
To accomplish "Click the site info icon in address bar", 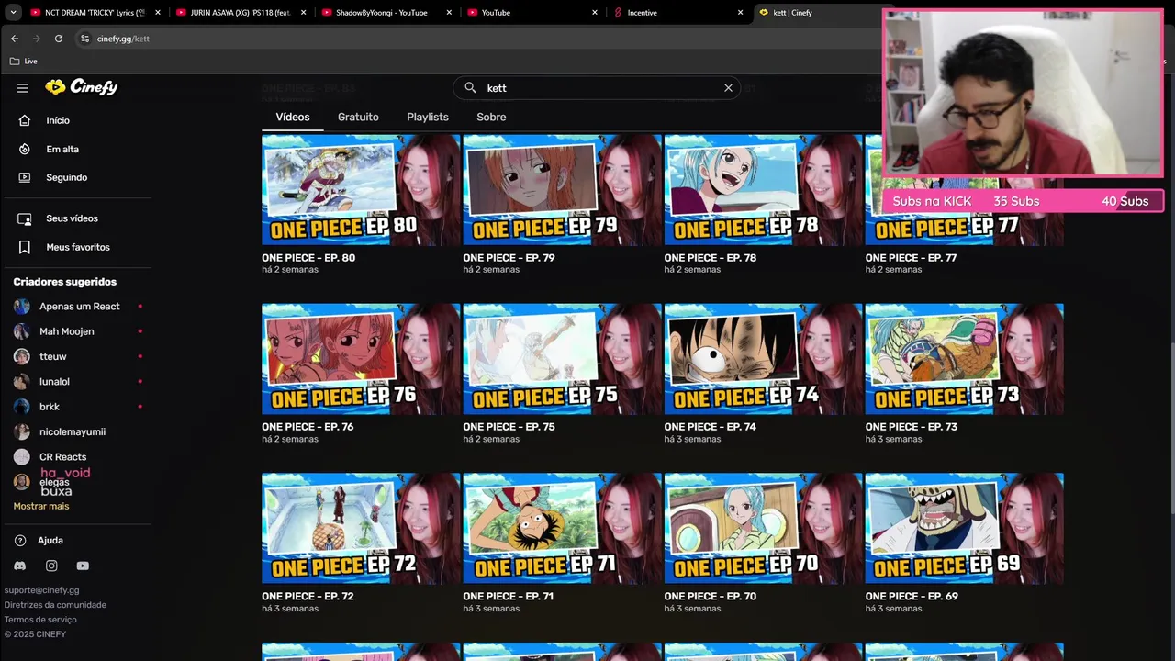I will coord(84,39).
